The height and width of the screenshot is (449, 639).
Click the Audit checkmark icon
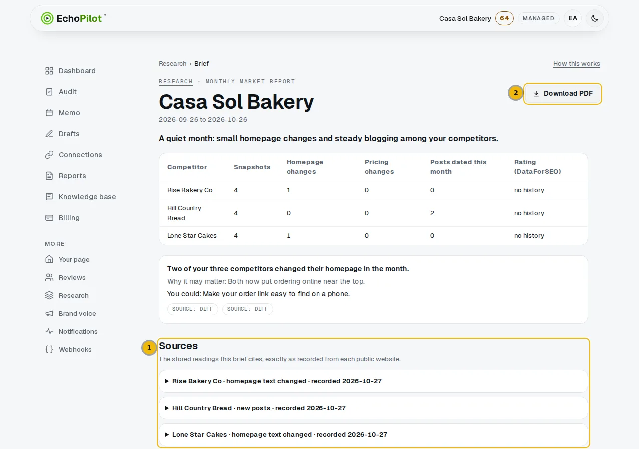coord(49,92)
